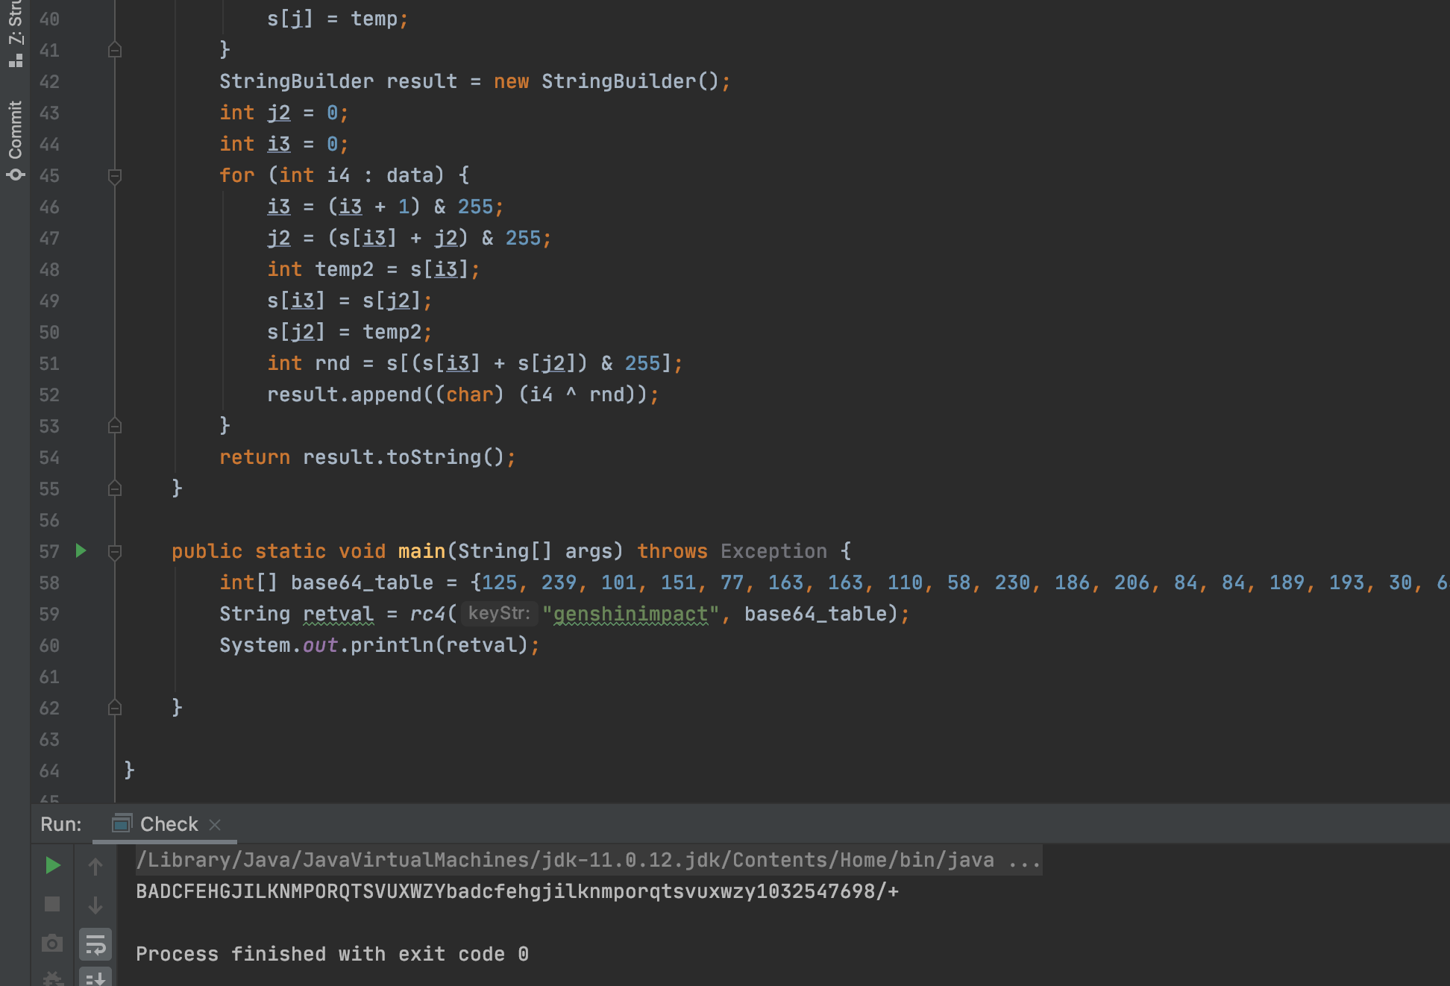The image size is (1450, 986).
Task: Open the Structure tool window
Action: (15, 34)
